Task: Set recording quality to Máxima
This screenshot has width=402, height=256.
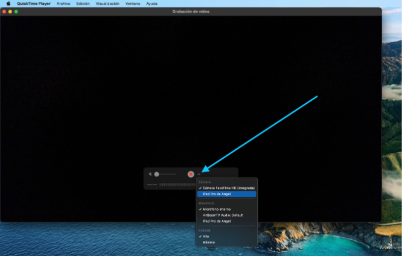Action: [208, 242]
